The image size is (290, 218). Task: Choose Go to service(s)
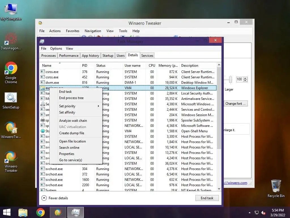tap(79, 160)
